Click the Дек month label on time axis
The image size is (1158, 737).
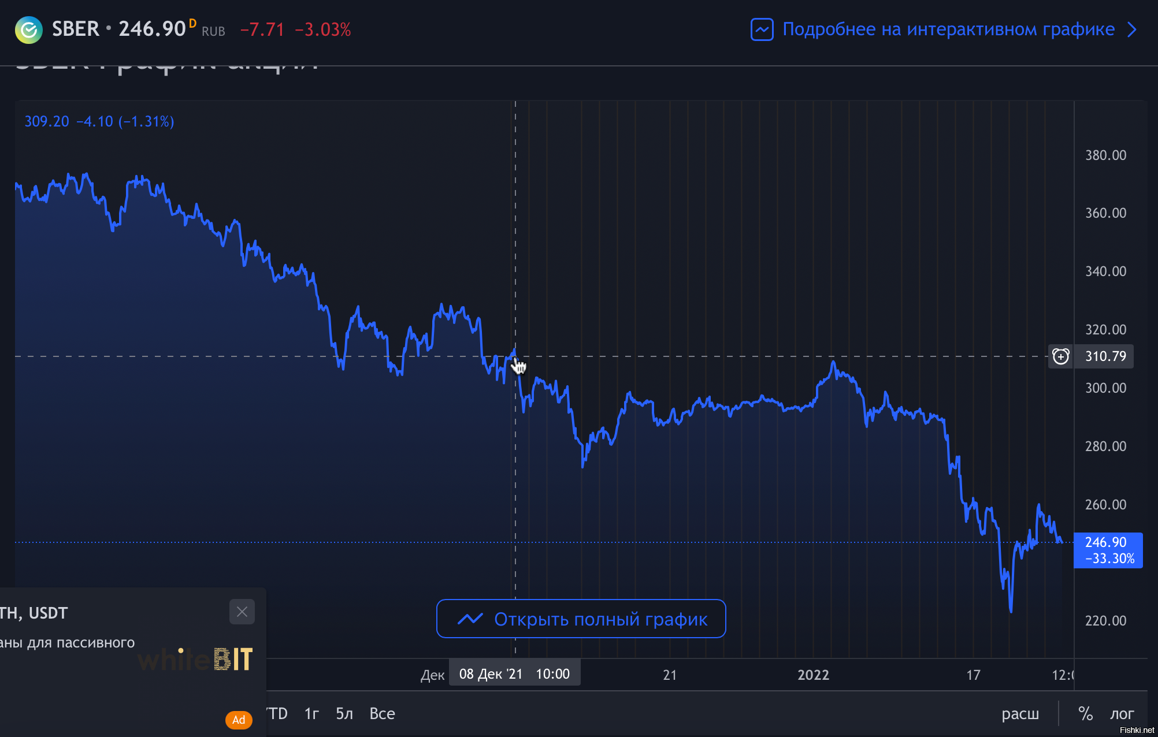pyautogui.click(x=432, y=675)
